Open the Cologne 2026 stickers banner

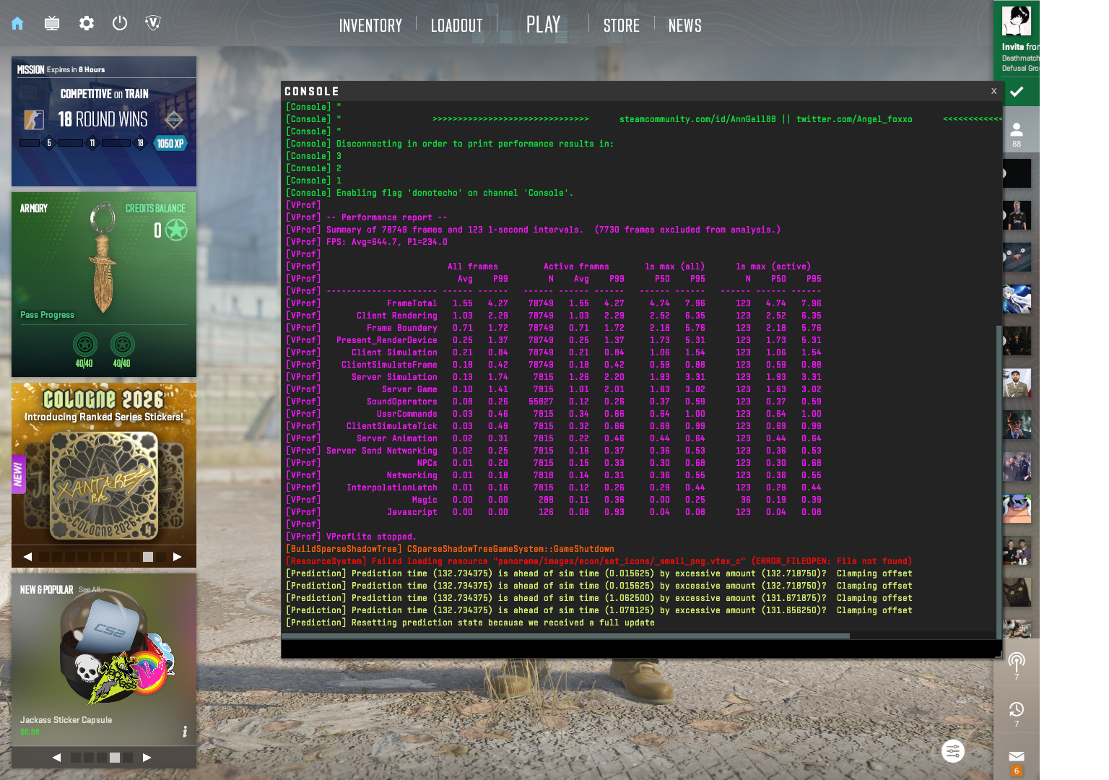[x=104, y=464]
